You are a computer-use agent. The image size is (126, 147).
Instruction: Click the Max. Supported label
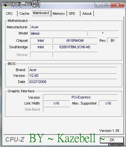84,103
